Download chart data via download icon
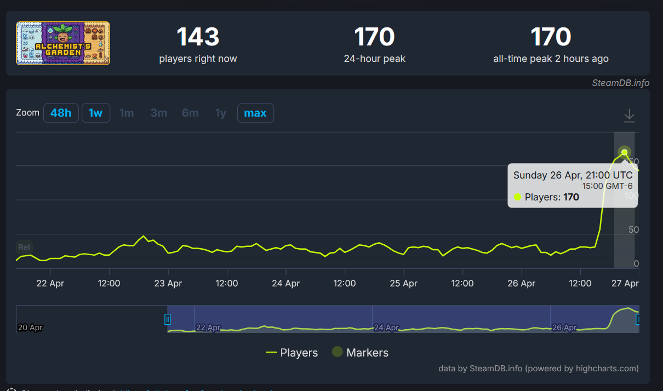Viewport: 663px width, 391px height. [630, 116]
